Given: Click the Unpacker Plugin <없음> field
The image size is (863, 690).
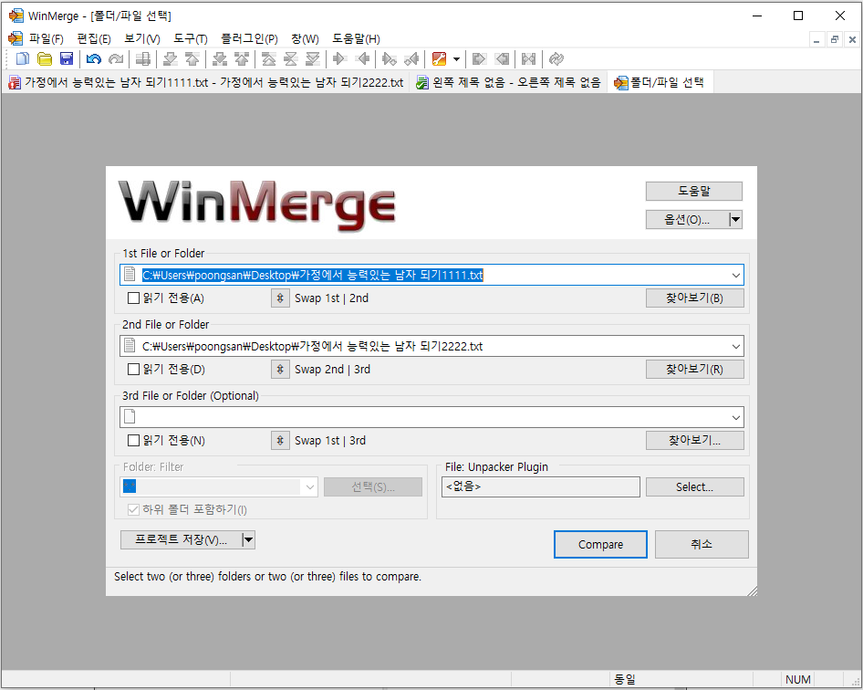Looking at the screenshot, I should (x=540, y=487).
